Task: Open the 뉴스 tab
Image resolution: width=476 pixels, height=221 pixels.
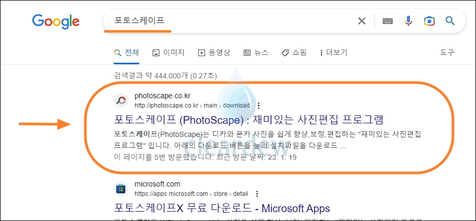Action: click(256, 53)
